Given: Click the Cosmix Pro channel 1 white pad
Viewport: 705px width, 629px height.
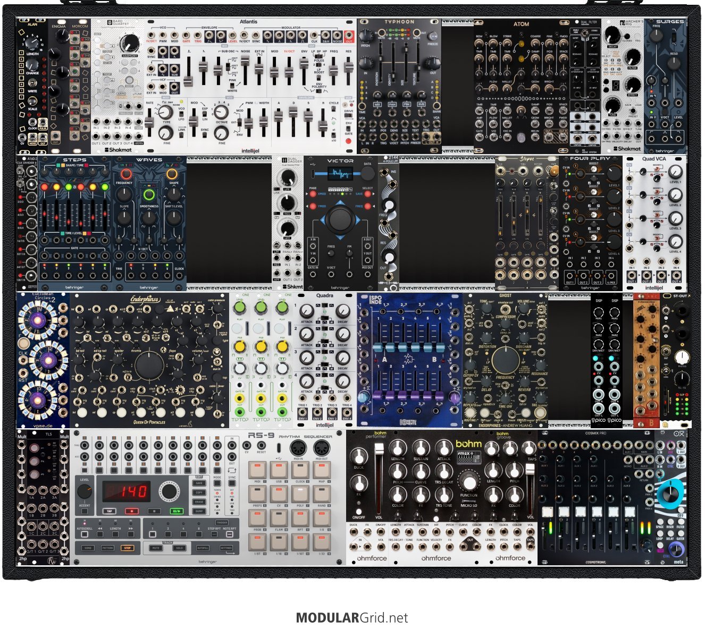Looking at the screenshot, I should tap(548, 512).
